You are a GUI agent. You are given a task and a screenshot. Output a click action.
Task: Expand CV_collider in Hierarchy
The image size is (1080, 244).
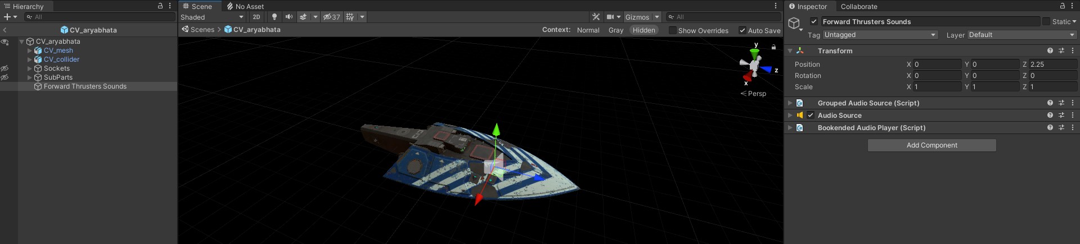click(x=30, y=59)
